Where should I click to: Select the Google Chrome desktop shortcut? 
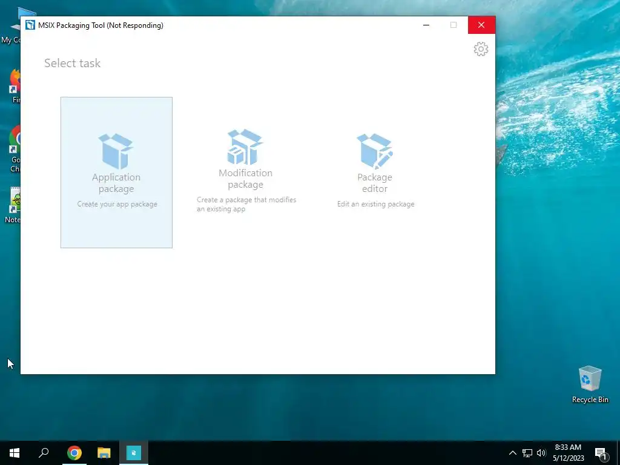(15, 149)
